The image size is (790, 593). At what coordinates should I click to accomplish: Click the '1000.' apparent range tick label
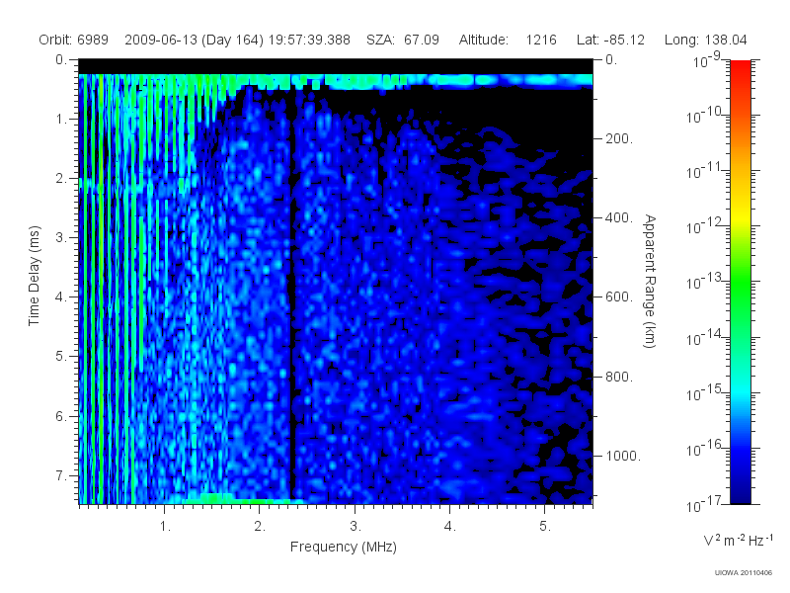tap(623, 456)
